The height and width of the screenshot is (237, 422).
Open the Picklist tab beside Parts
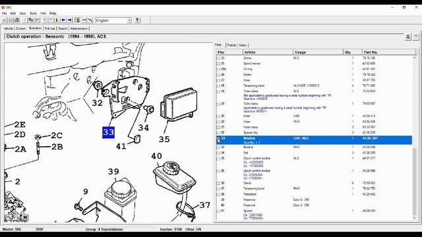[231, 45]
